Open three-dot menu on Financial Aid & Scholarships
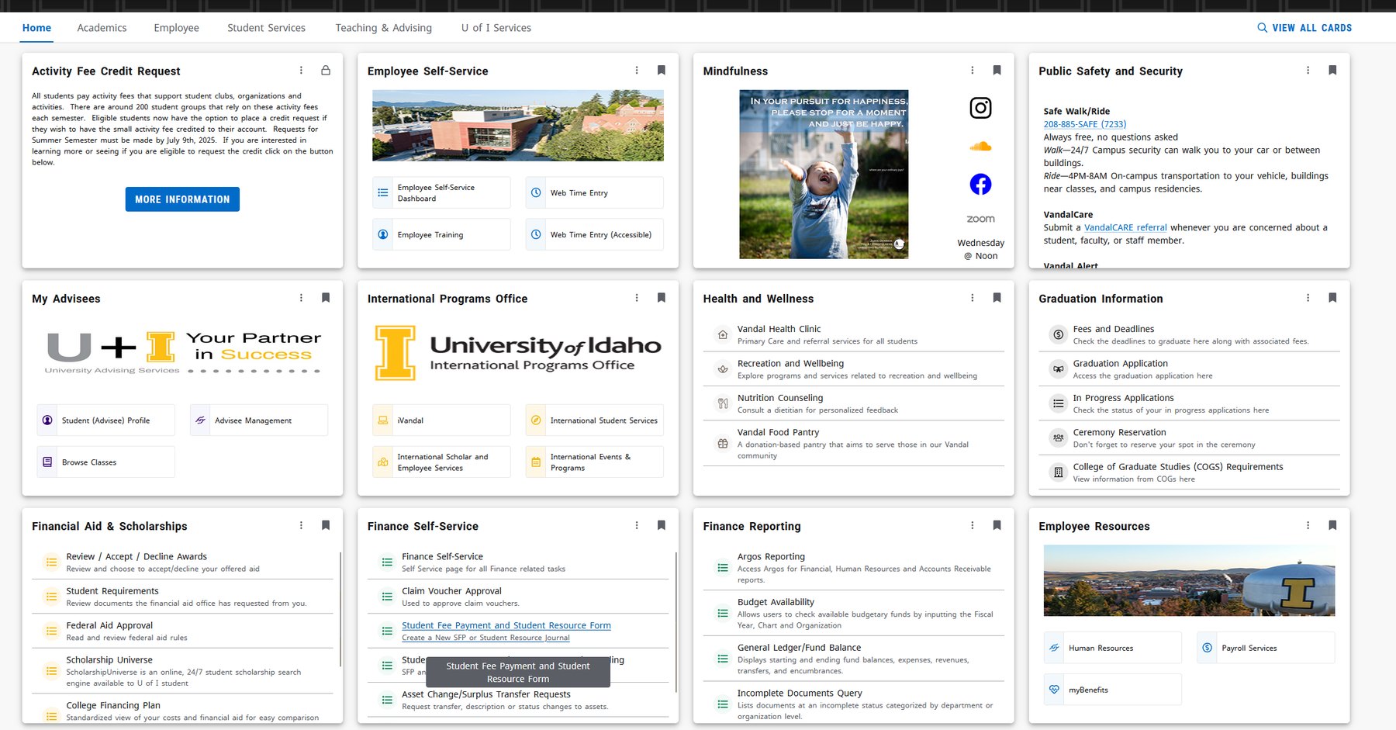 302,525
